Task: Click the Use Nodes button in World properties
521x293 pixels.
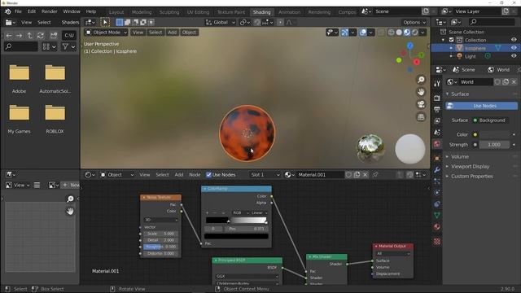Action: coord(481,106)
